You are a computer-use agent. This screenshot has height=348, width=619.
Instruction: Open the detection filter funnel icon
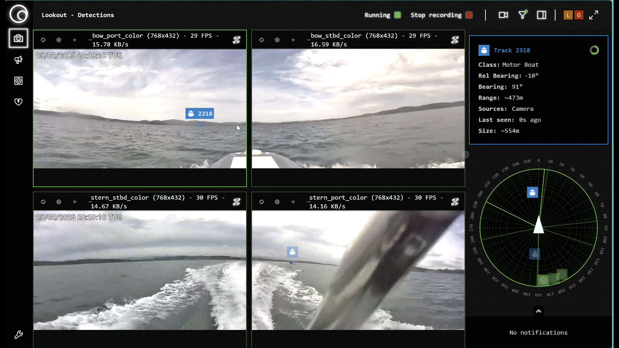(522, 15)
